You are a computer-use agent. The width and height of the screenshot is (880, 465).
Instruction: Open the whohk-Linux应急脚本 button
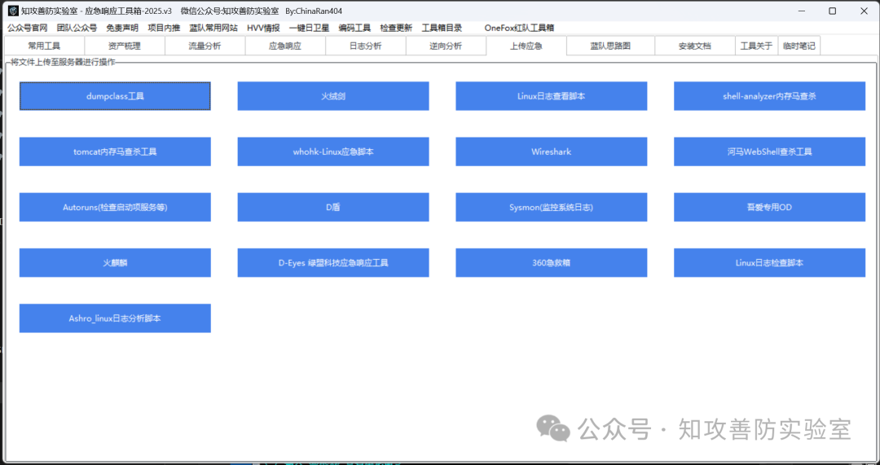point(333,151)
